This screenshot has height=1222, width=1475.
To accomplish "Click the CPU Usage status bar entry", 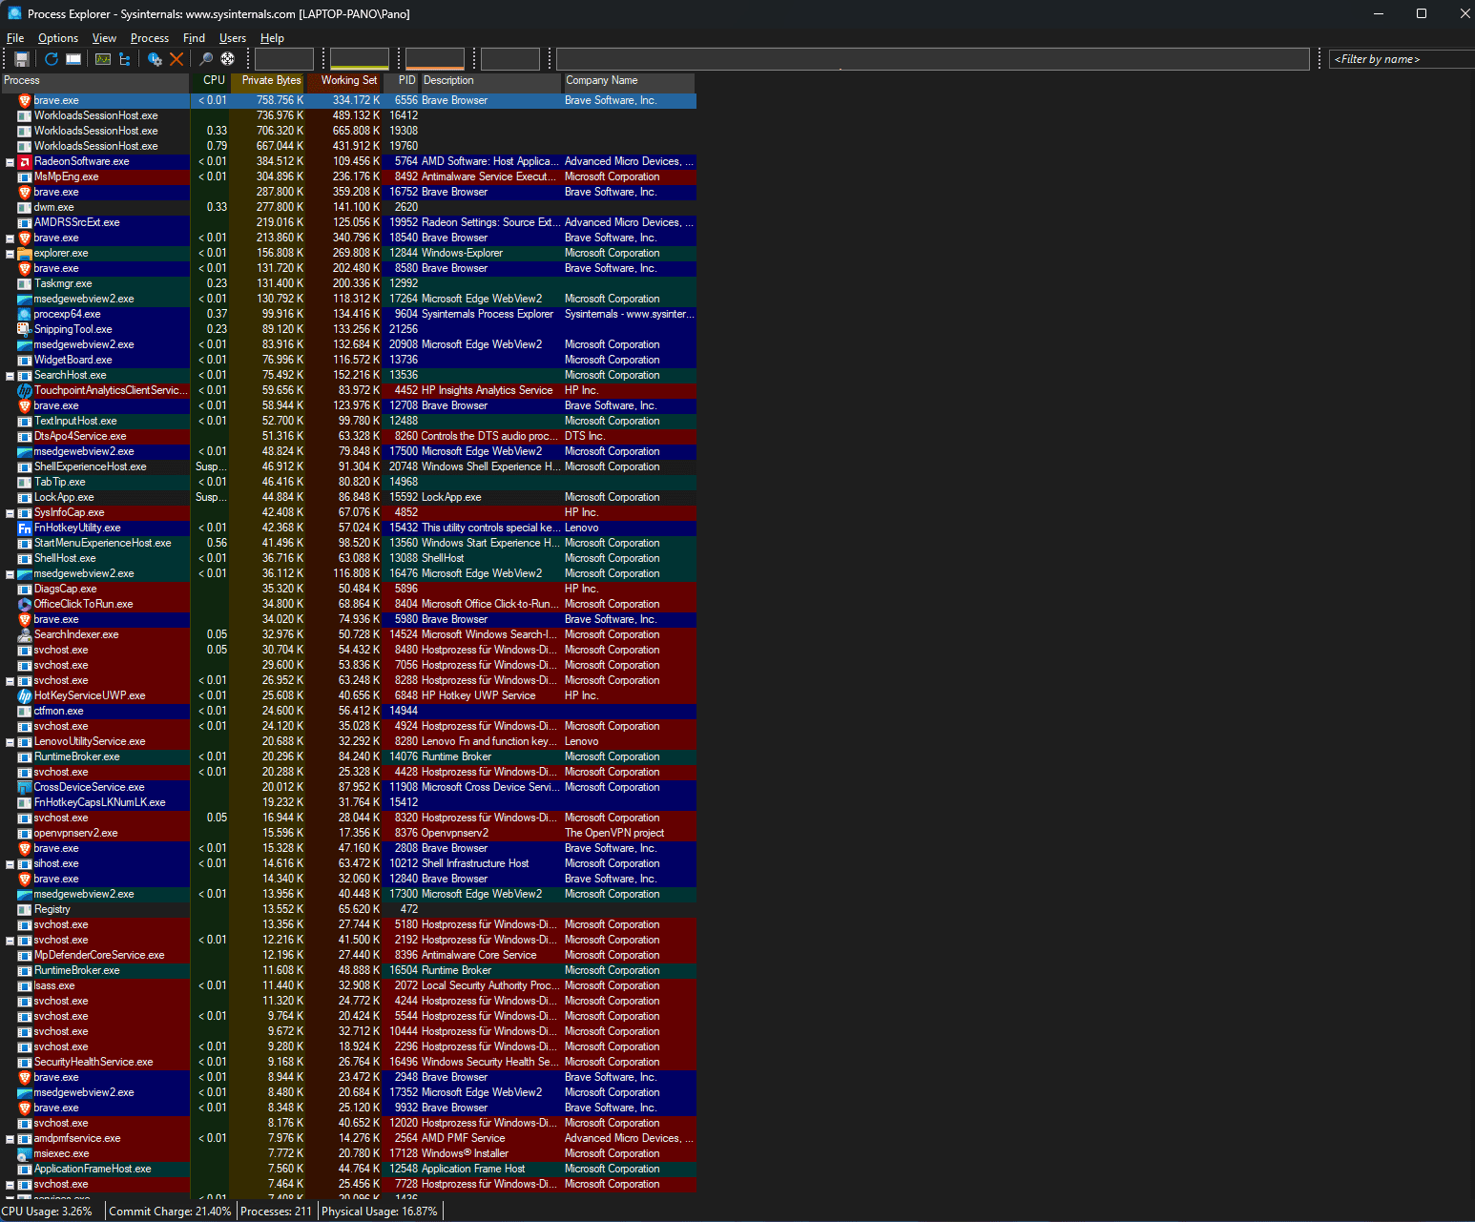I will pos(48,1212).
